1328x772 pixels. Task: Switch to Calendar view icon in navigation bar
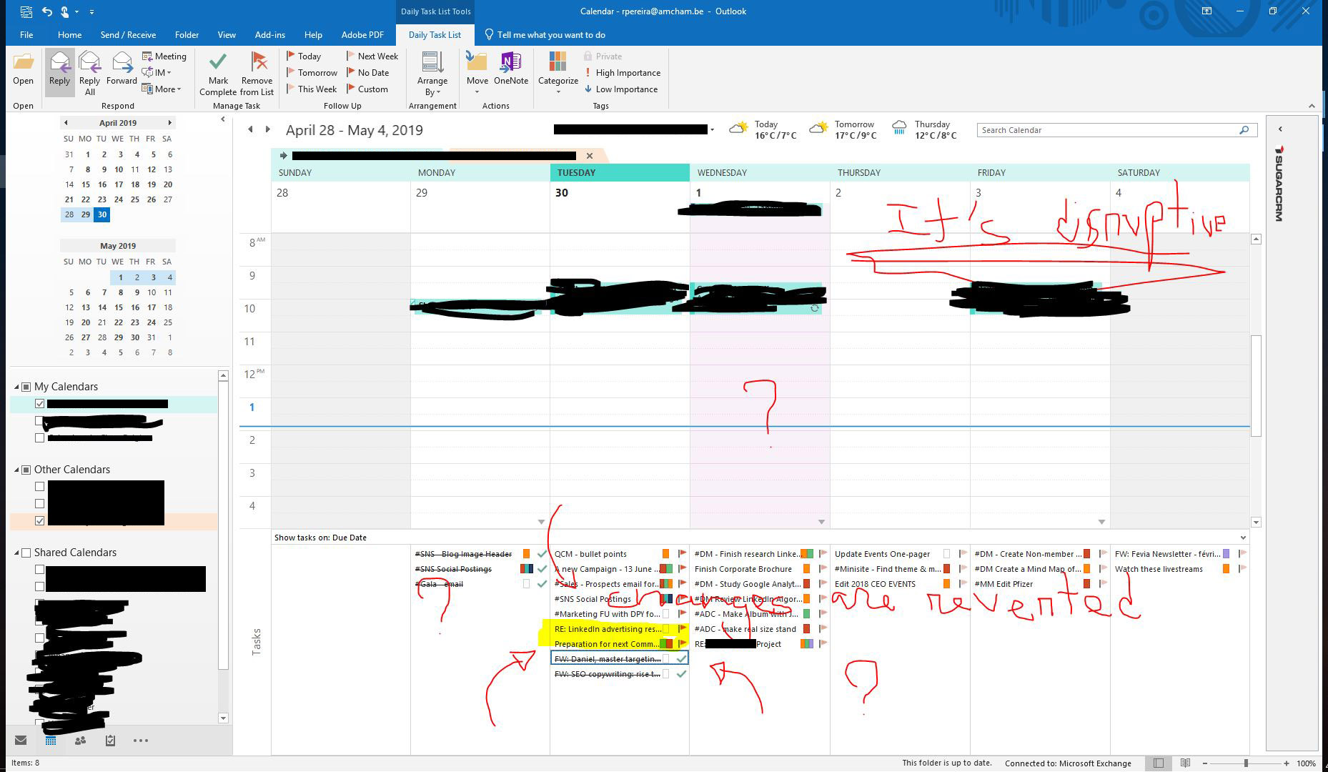[x=51, y=741]
